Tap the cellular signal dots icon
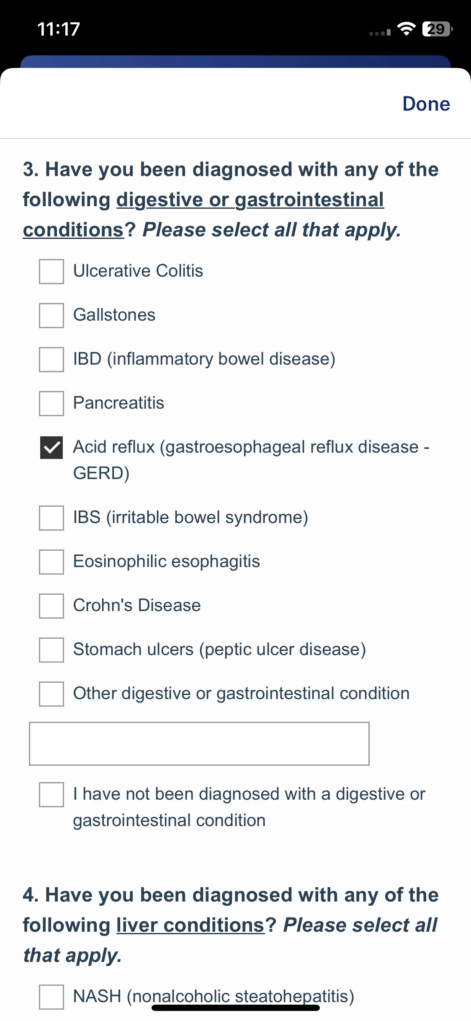The height and width of the screenshot is (1021, 471). click(x=380, y=33)
